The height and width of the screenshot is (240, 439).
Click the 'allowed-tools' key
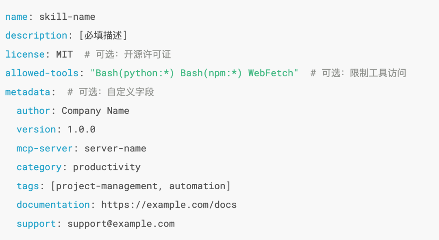42,73
